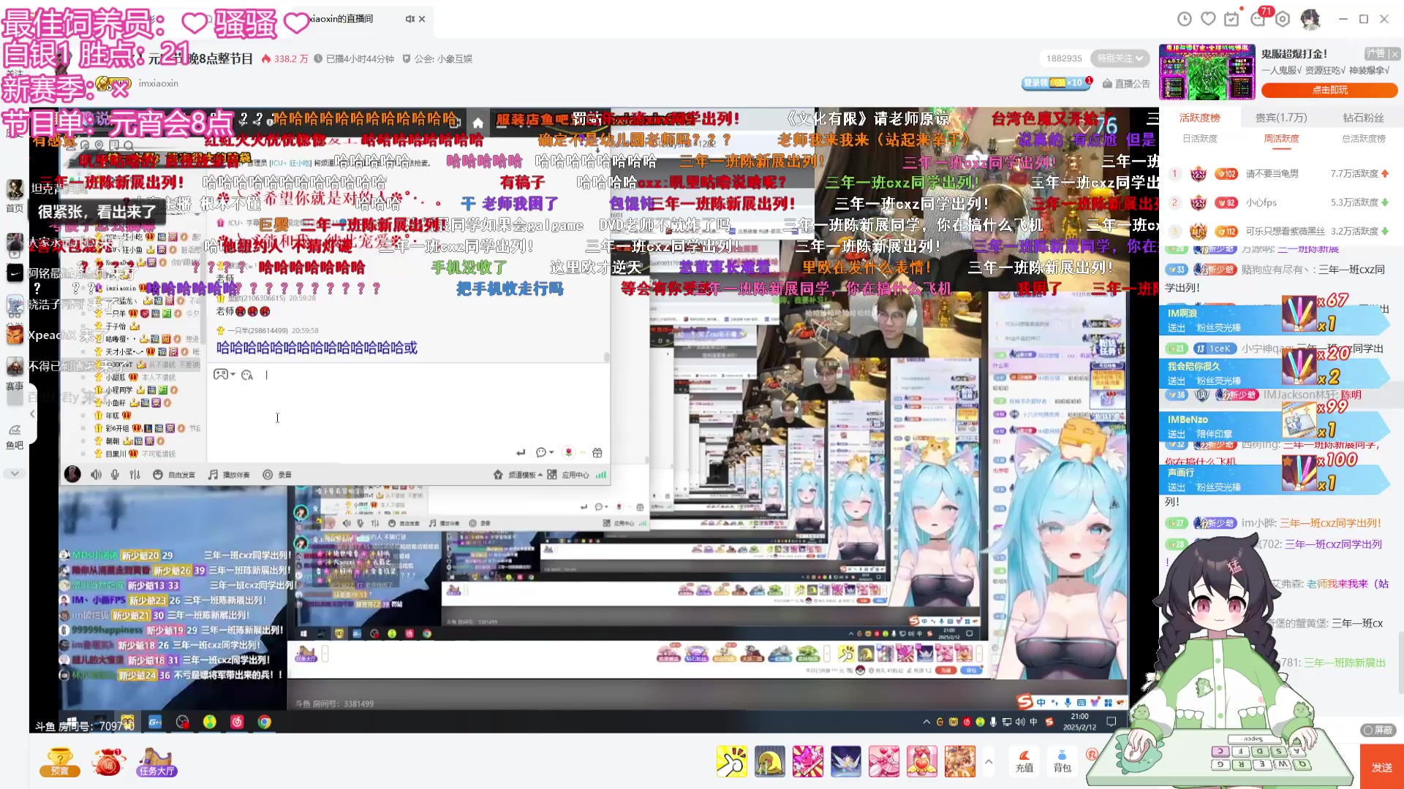Open the 背包 backpack icon
Viewport: 1404px width, 789px height.
[x=1062, y=761]
